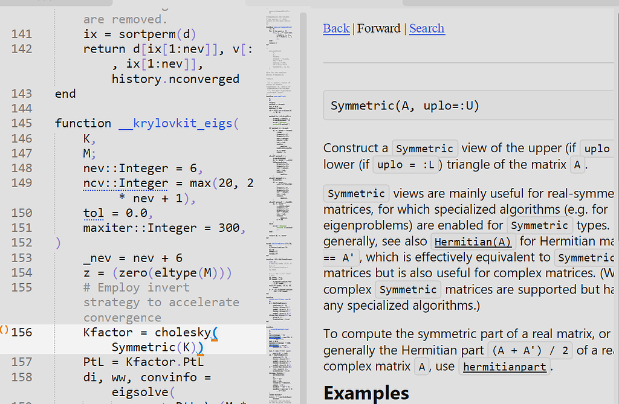619x404 pixels.
Task: Click the underlined ncv::Integer parameter
Action: point(125,183)
